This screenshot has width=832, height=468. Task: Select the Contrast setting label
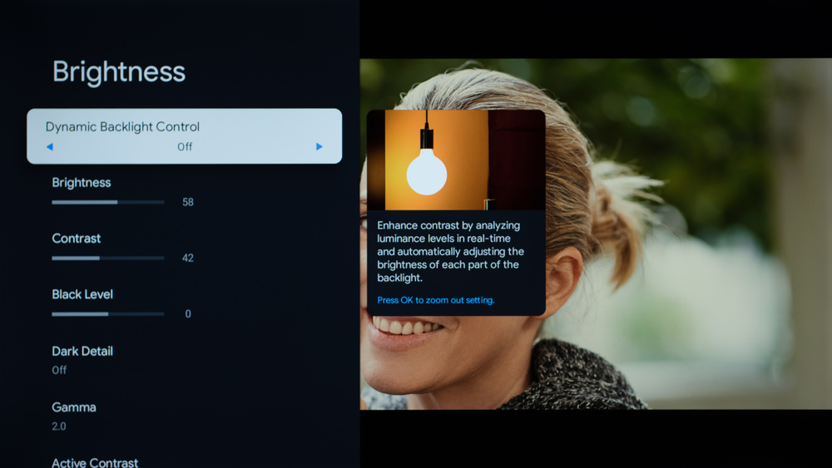click(77, 239)
